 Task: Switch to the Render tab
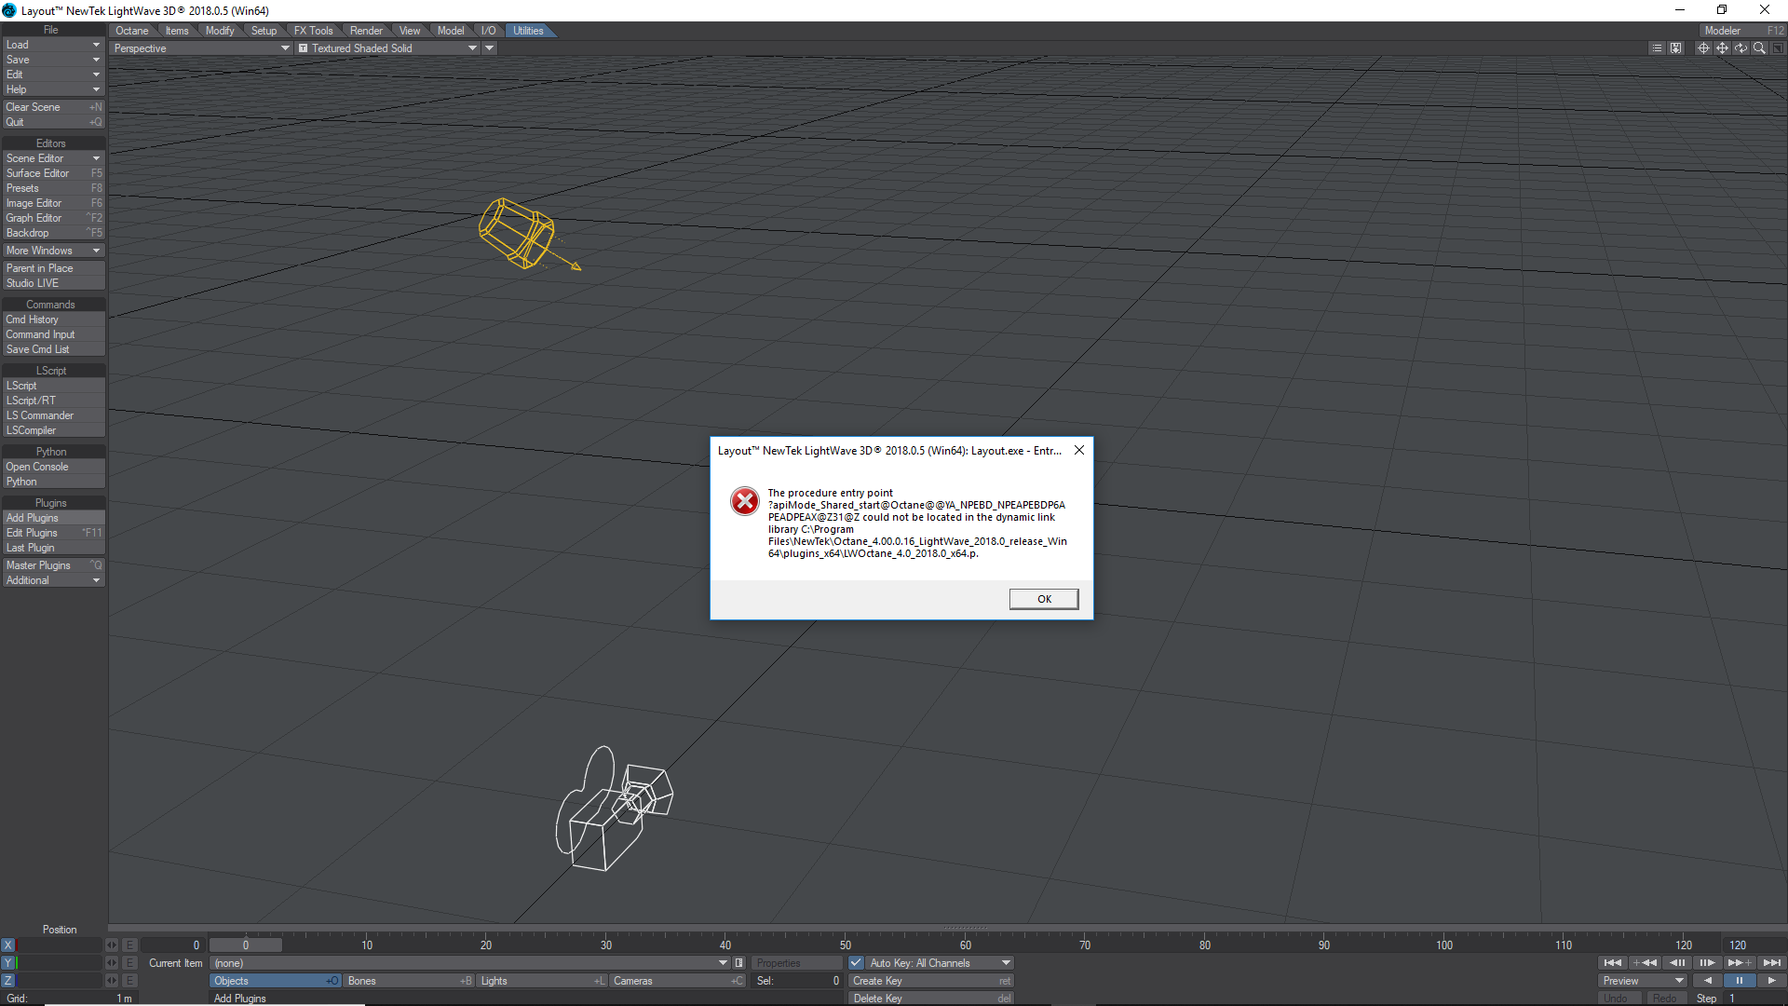[366, 31]
